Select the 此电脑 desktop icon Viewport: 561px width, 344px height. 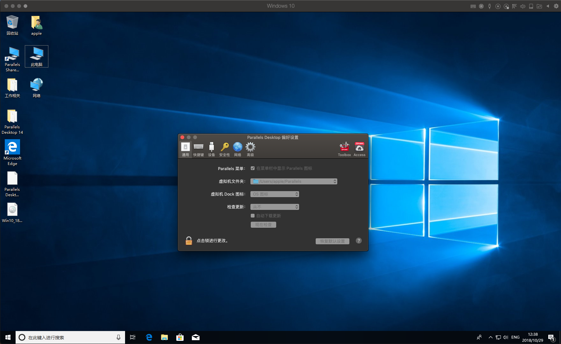(37, 56)
